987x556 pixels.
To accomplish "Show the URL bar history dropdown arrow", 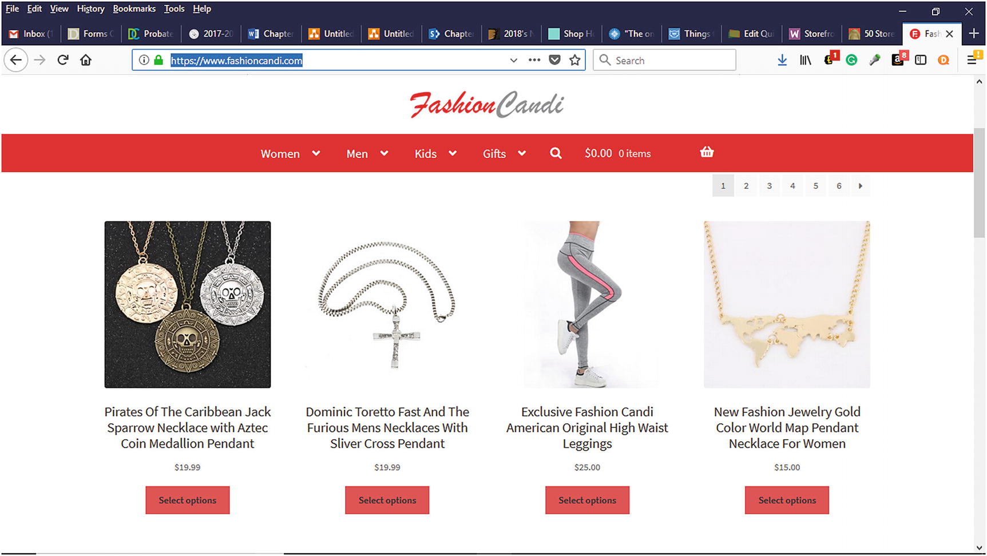I will pos(513,60).
